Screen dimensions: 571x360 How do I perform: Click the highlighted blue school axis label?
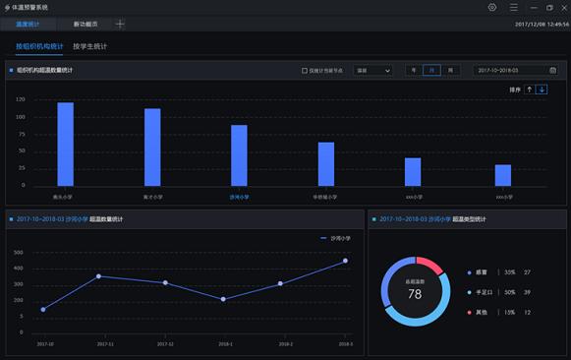[x=239, y=197]
